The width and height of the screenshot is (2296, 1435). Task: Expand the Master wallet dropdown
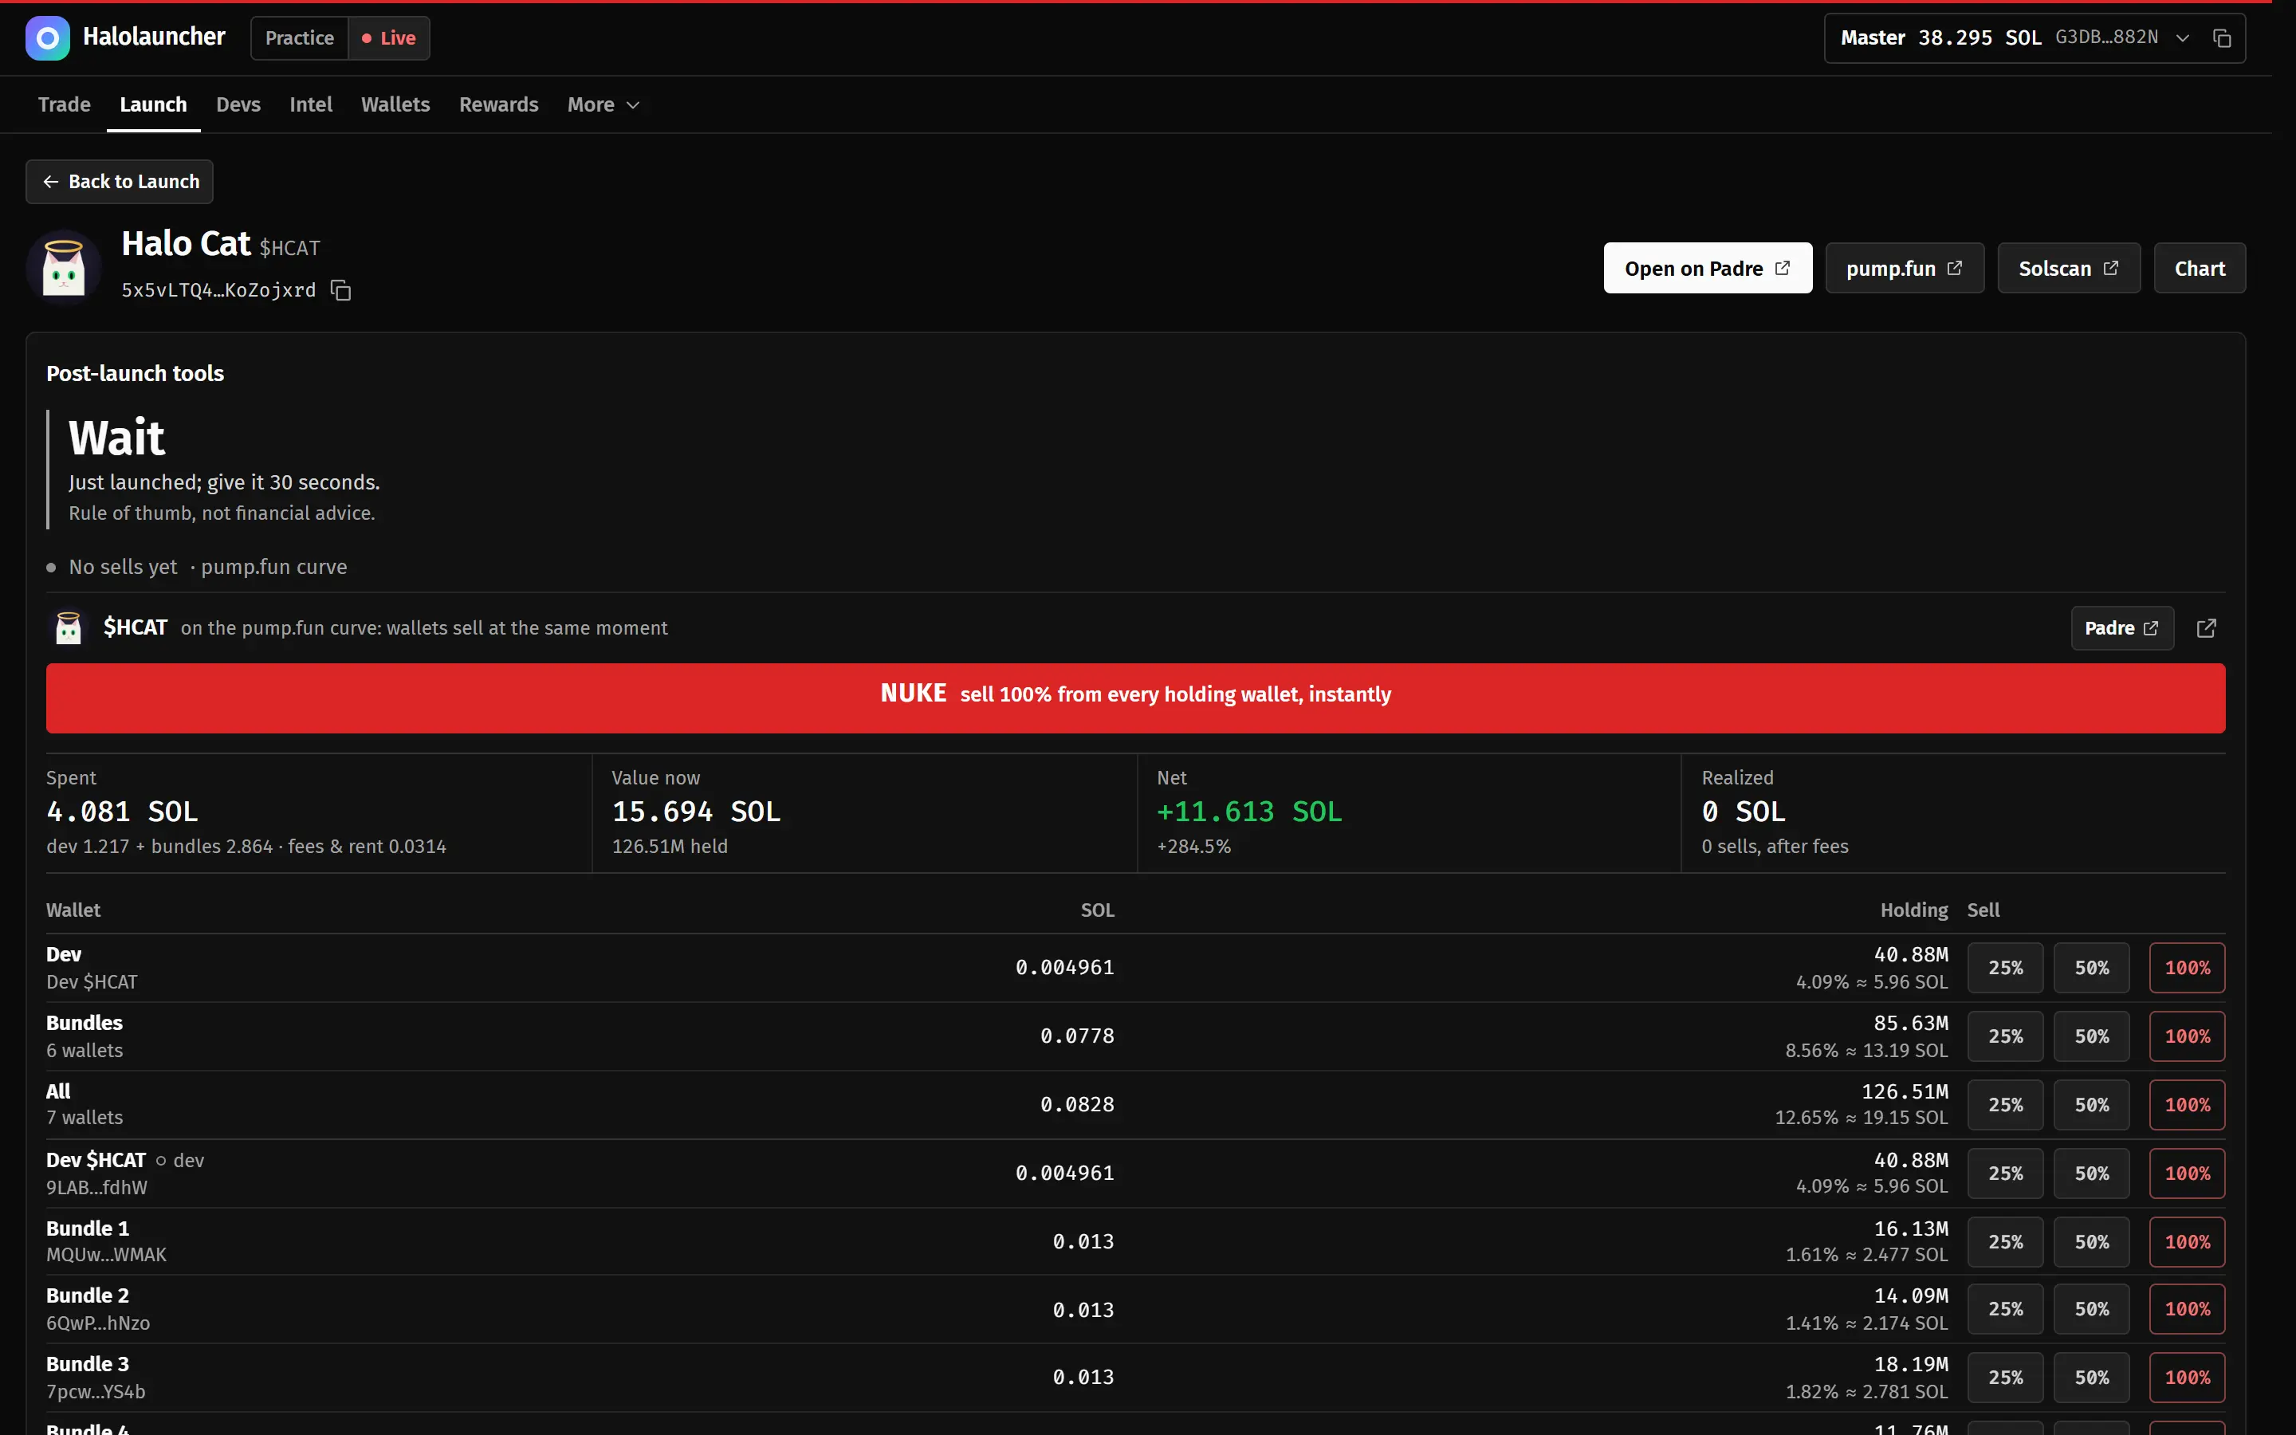point(2182,38)
